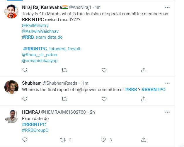Like Shubham's tweet about RRB
The height and width of the screenshot is (147, 184).
click(104, 99)
